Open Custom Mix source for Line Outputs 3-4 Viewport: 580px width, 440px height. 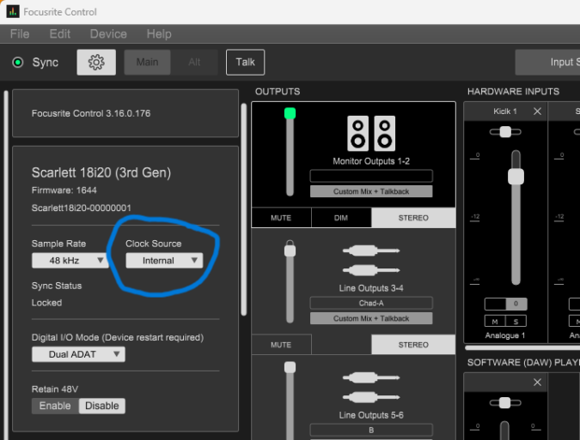371,318
